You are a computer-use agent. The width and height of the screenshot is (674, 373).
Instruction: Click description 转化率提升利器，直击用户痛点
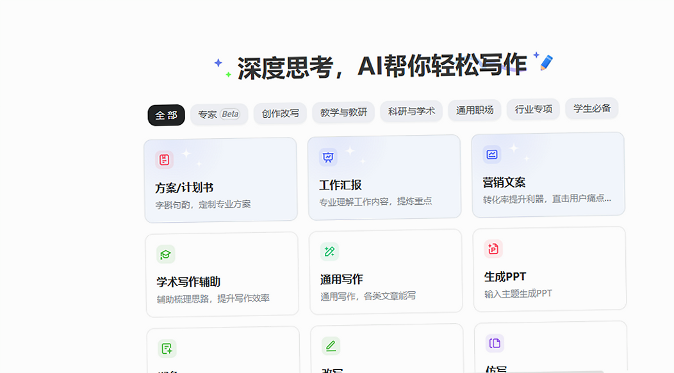click(x=547, y=199)
